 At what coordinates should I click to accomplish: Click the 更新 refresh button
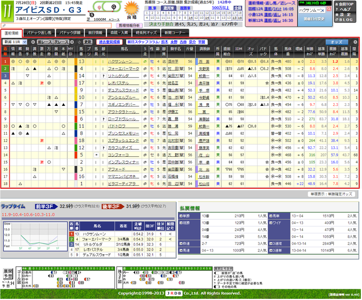coord(87,42)
